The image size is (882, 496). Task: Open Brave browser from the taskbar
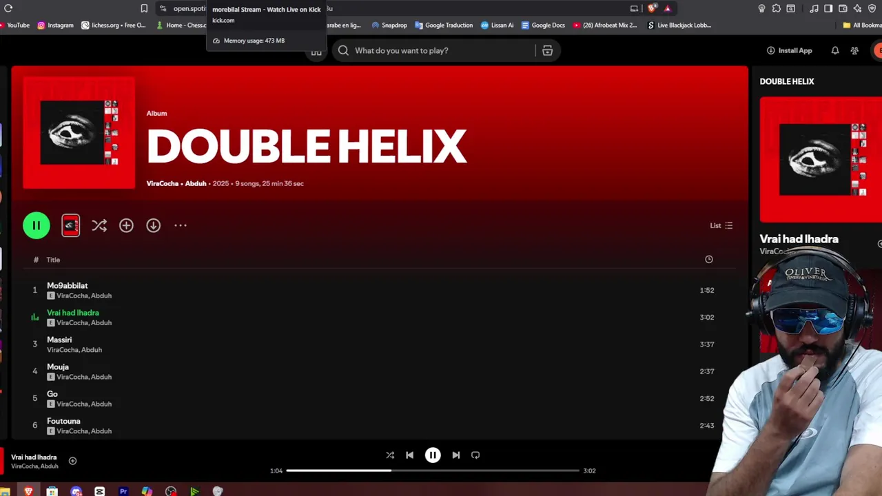pyautogui.click(x=28, y=491)
